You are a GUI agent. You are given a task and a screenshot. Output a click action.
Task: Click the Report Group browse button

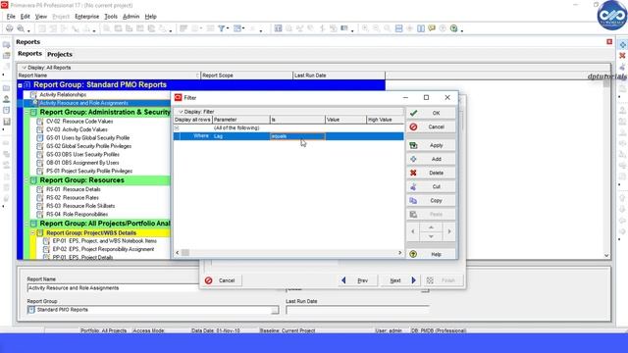click(275, 310)
